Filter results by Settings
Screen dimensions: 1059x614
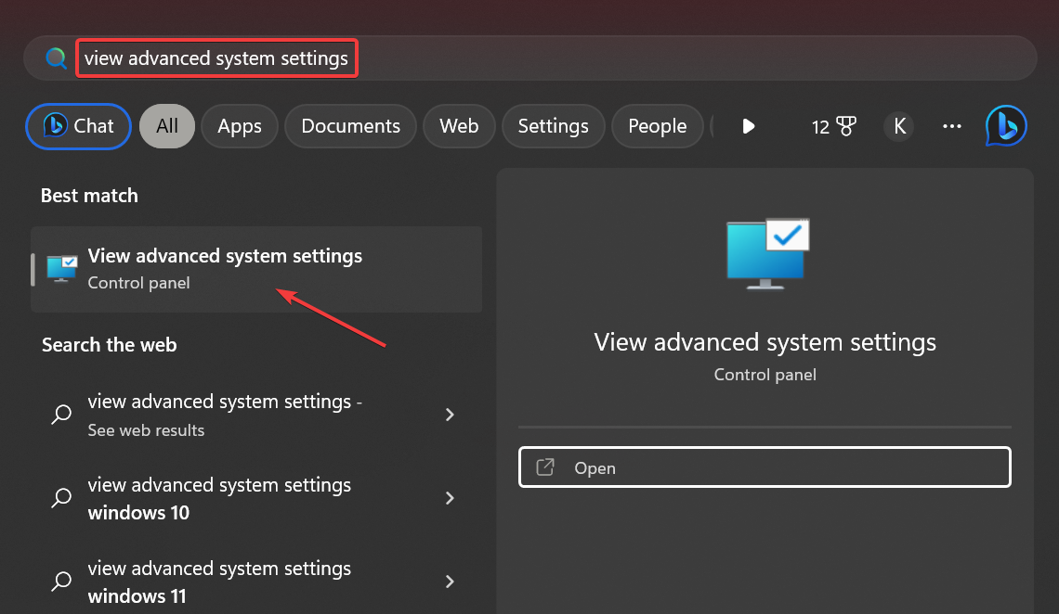[553, 126]
